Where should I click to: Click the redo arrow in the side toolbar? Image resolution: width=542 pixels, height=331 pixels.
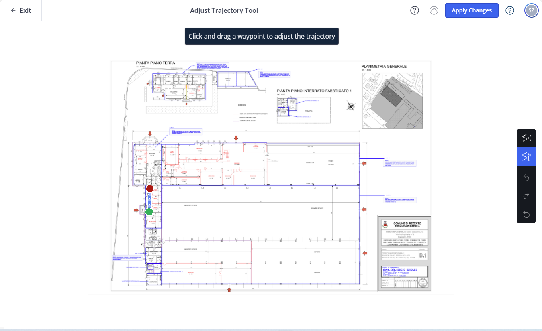[x=526, y=196]
